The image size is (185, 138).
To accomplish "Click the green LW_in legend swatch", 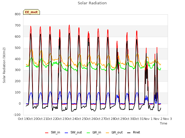I will click(88, 133).
